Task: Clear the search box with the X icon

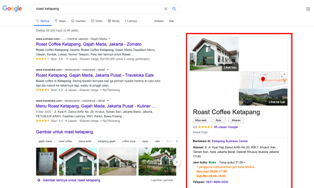Action: 166,9
